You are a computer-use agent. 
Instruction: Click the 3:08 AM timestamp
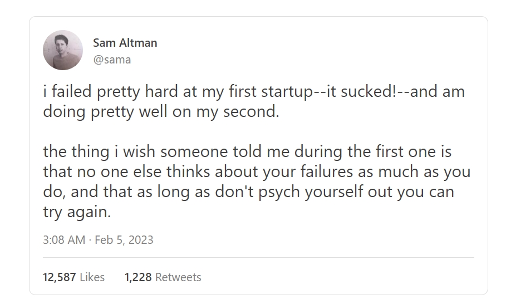click(64, 240)
